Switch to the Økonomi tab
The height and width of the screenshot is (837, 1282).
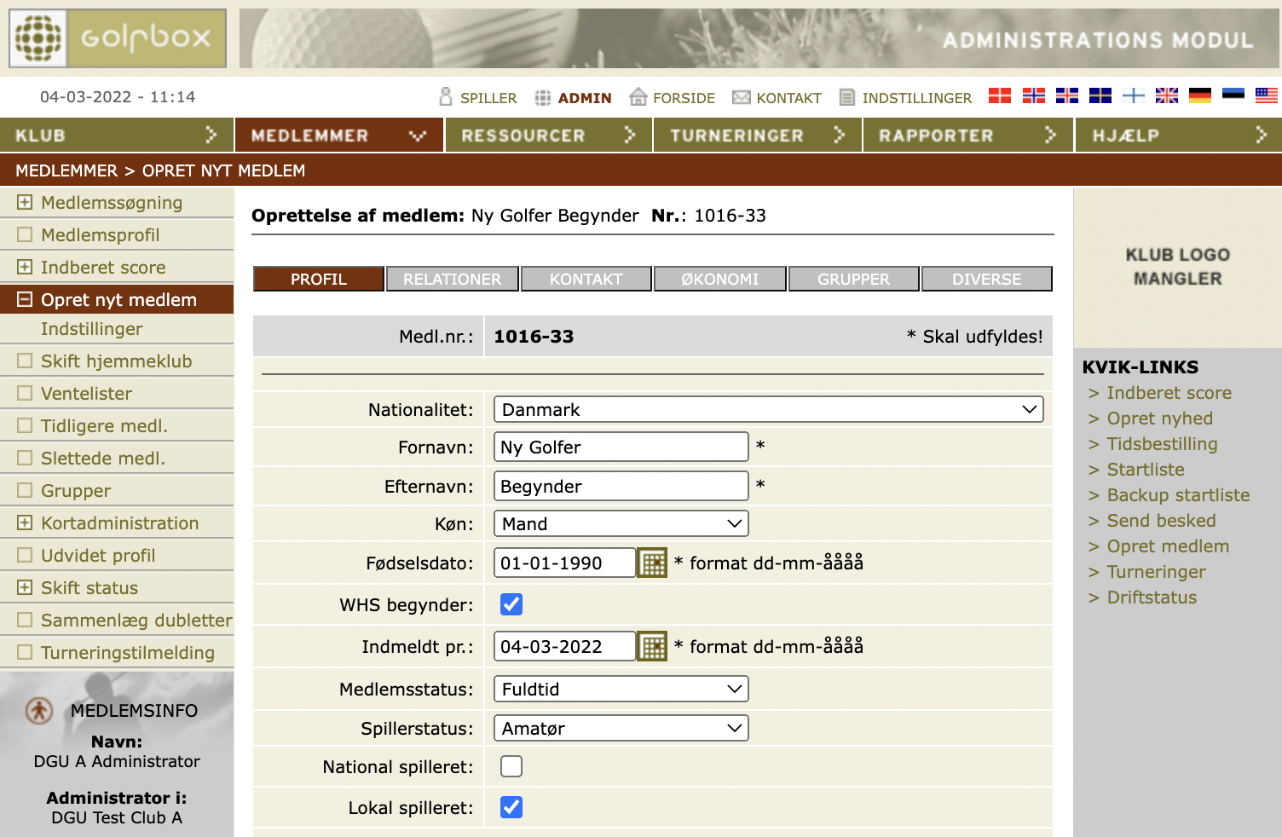[719, 280]
